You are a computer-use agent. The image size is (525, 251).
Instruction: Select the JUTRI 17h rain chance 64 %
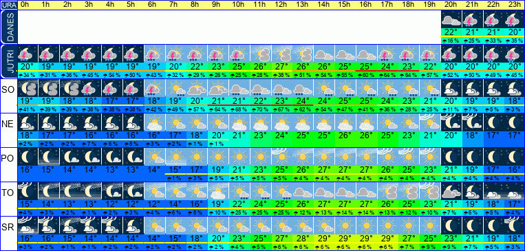388,76
